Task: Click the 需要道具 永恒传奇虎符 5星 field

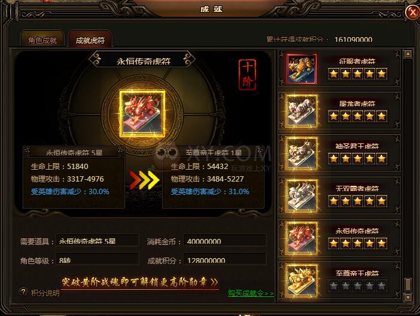Action: [98, 241]
